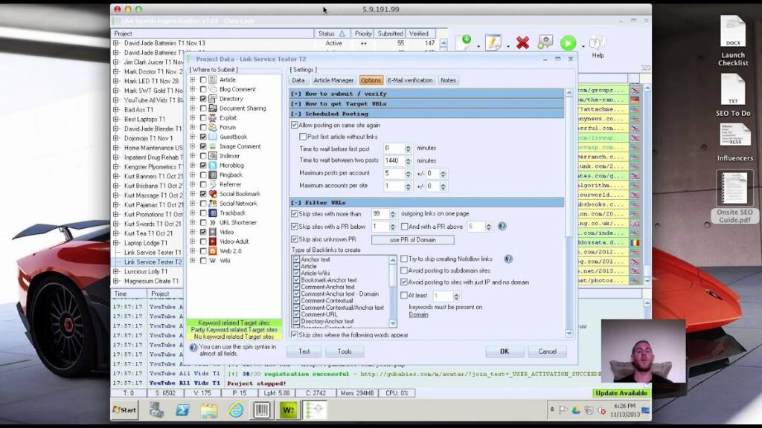Click the green Start play button

(568, 43)
